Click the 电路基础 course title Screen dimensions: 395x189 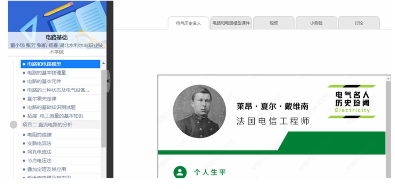coord(56,37)
